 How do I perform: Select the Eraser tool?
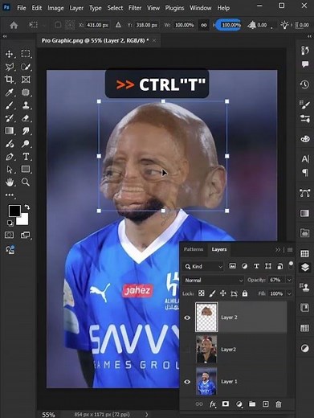click(x=26, y=118)
